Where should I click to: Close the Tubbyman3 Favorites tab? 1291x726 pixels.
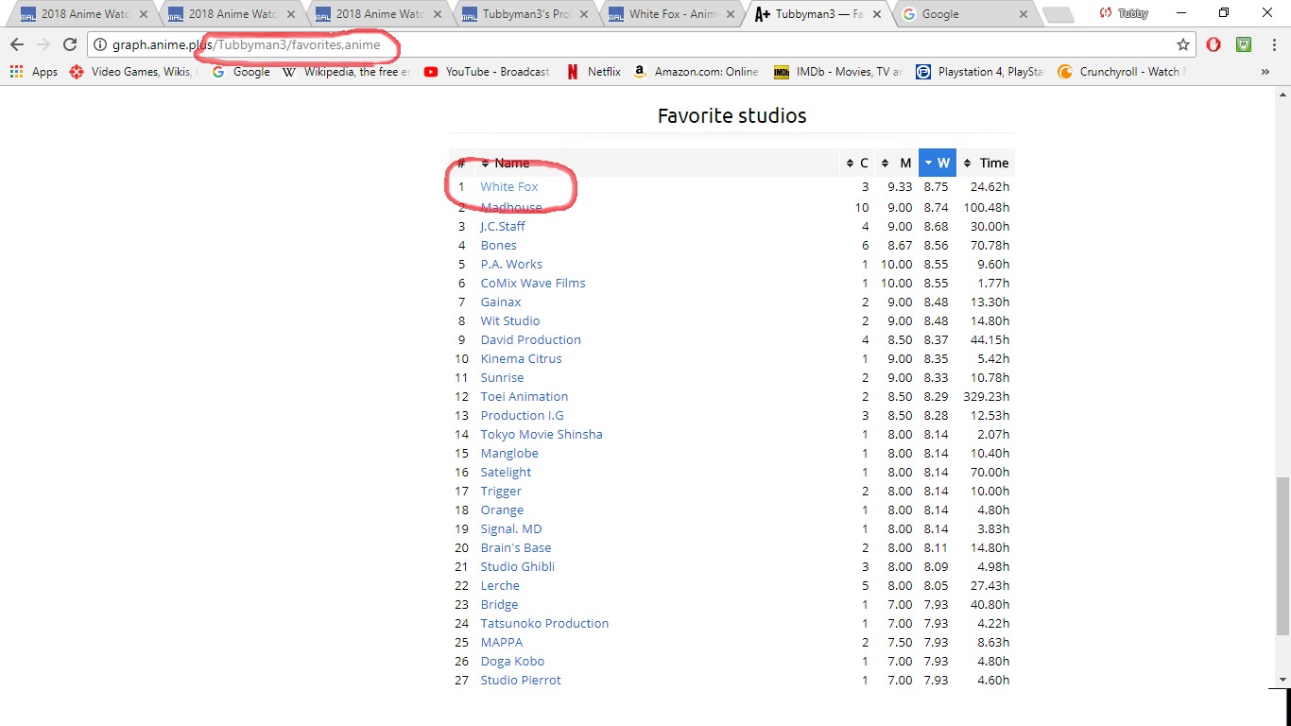[876, 14]
